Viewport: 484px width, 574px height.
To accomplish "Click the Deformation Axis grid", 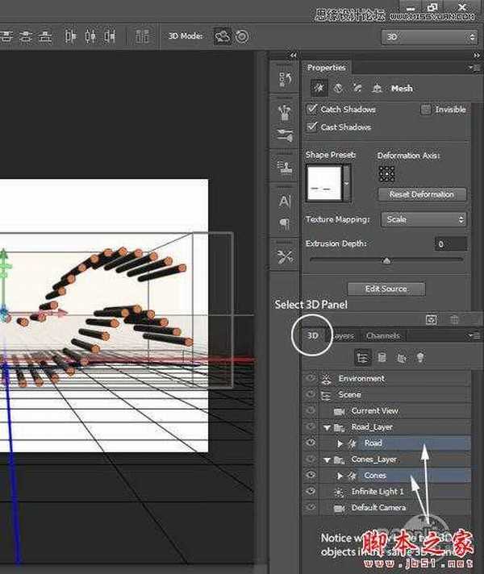I will [386, 173].
